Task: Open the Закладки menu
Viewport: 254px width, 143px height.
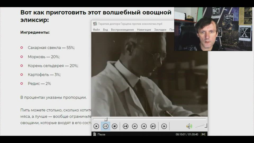Action: click(160, 30)
